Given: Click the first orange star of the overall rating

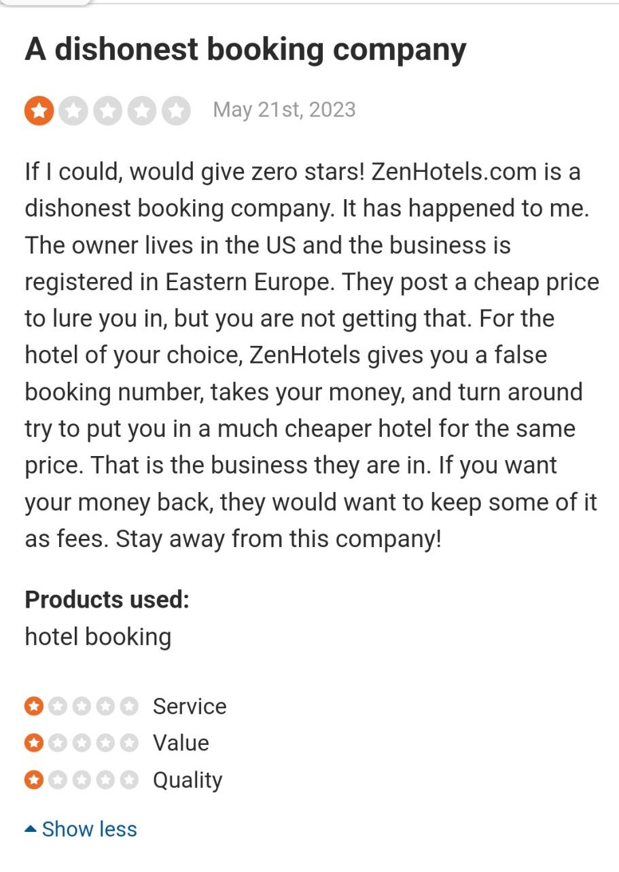Looking at the screenshot, I should click(x=39, y=110).
